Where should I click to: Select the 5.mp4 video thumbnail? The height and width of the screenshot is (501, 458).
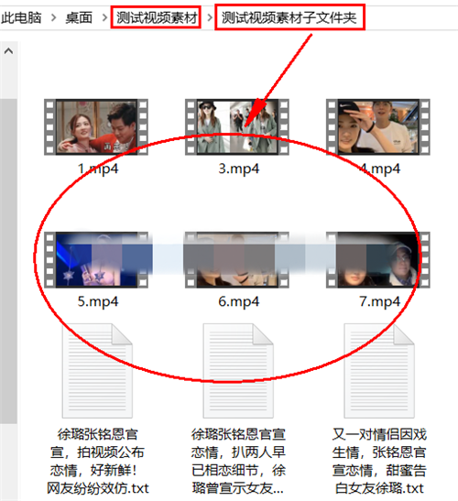tap(96, 260)
